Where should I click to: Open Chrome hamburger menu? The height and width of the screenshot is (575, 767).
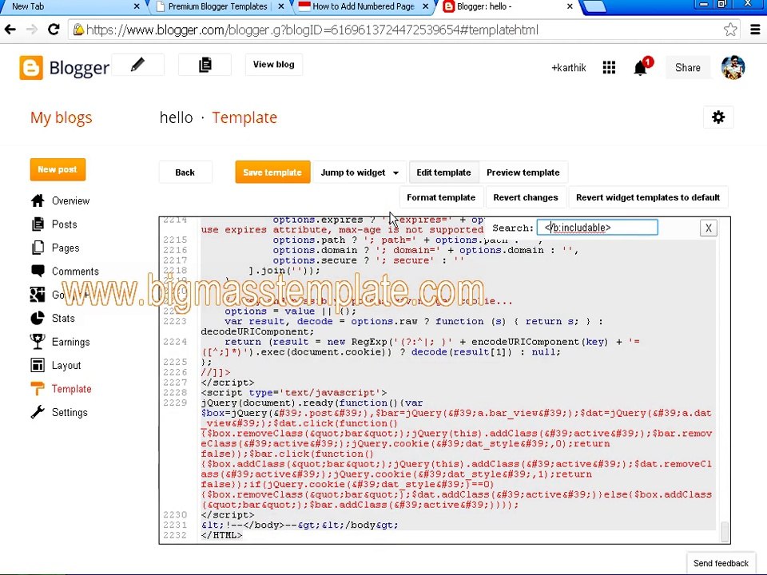(x=755, y=30)
